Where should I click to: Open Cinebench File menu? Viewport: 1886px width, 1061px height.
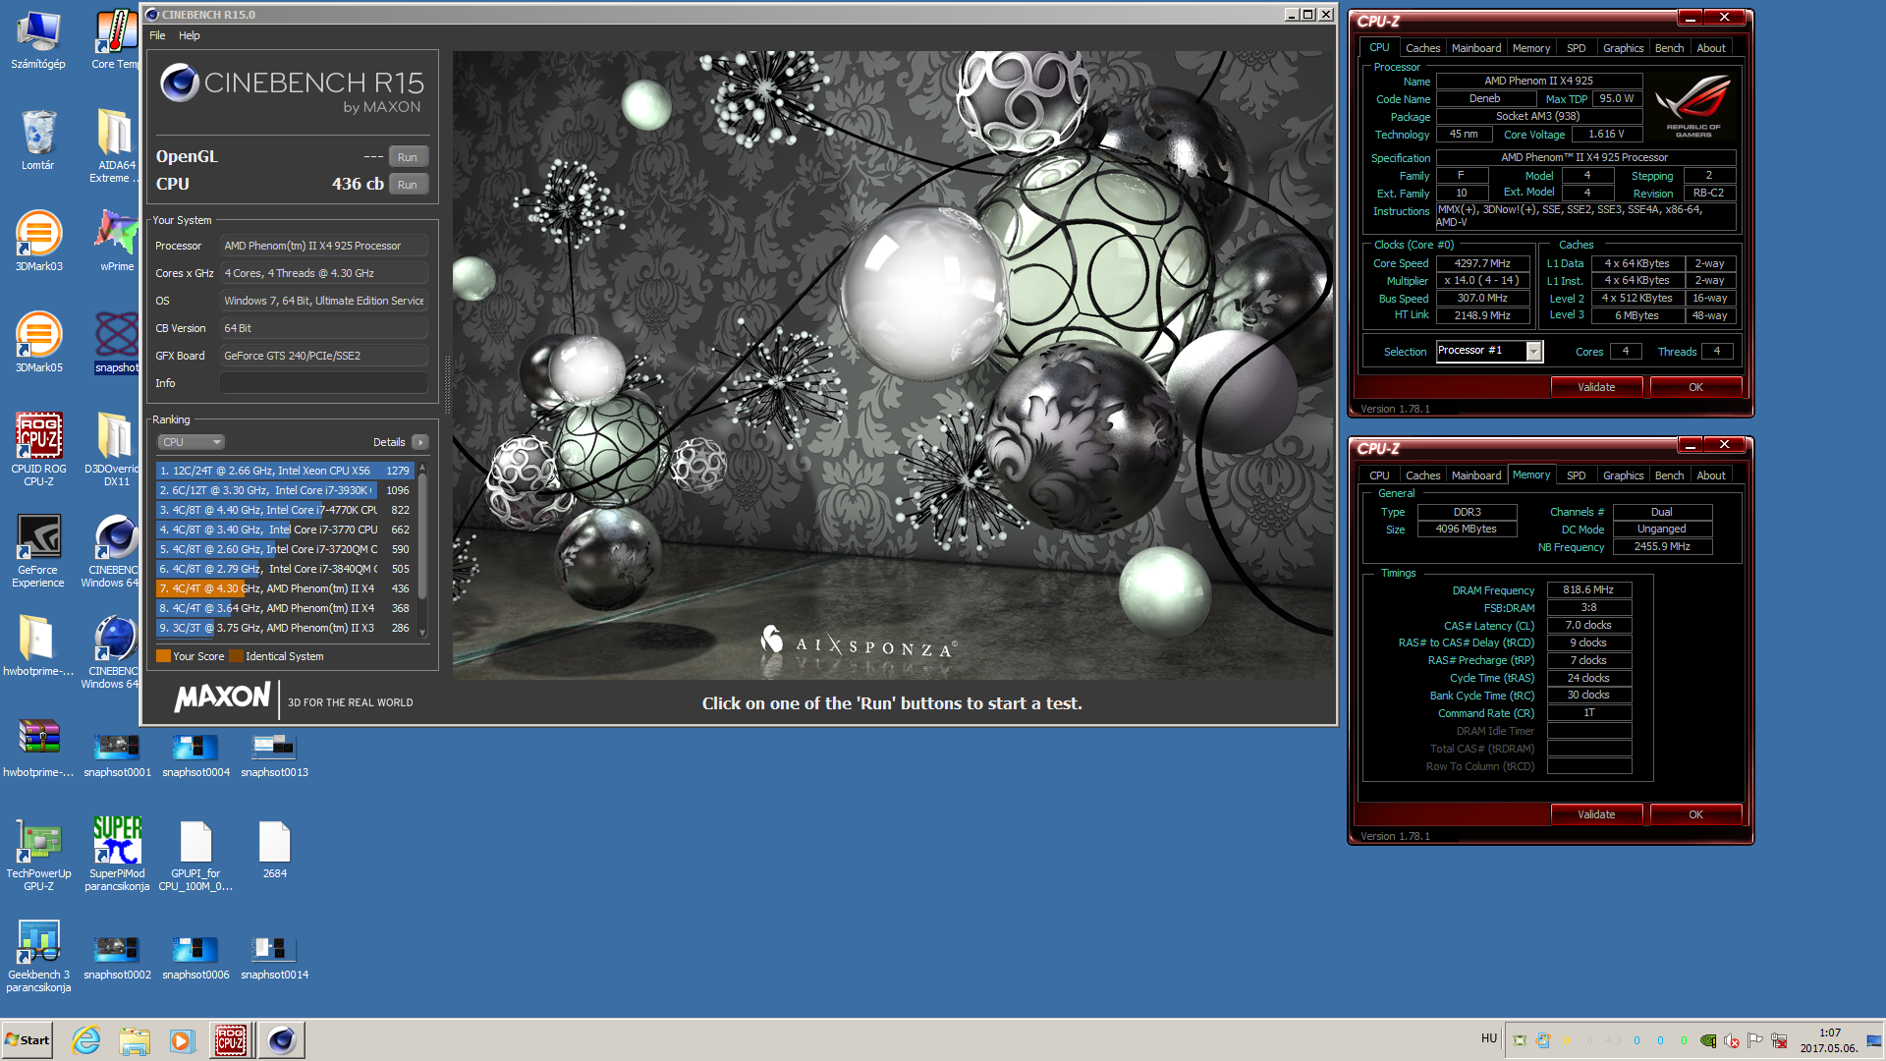tap(157, 35)
